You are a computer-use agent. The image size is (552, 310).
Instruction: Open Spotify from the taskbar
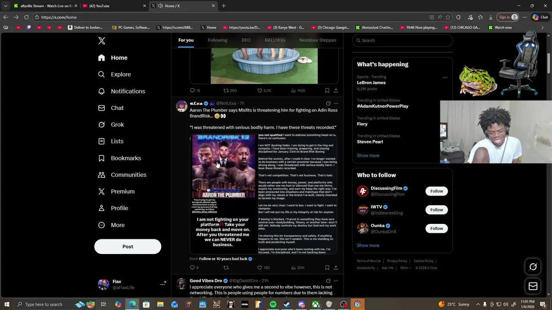tap(273, 304)
